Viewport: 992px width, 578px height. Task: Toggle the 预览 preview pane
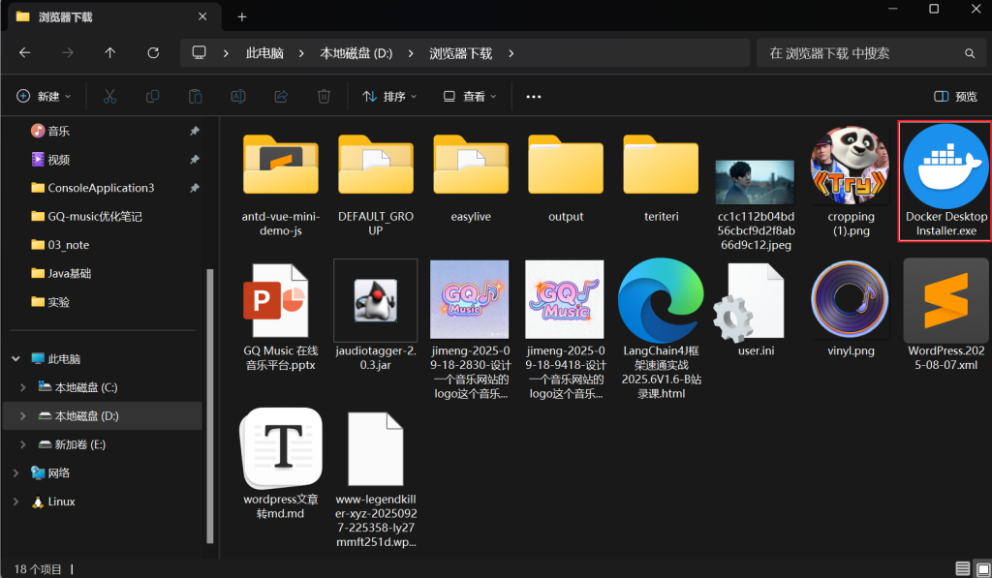[x=955, y=97]
